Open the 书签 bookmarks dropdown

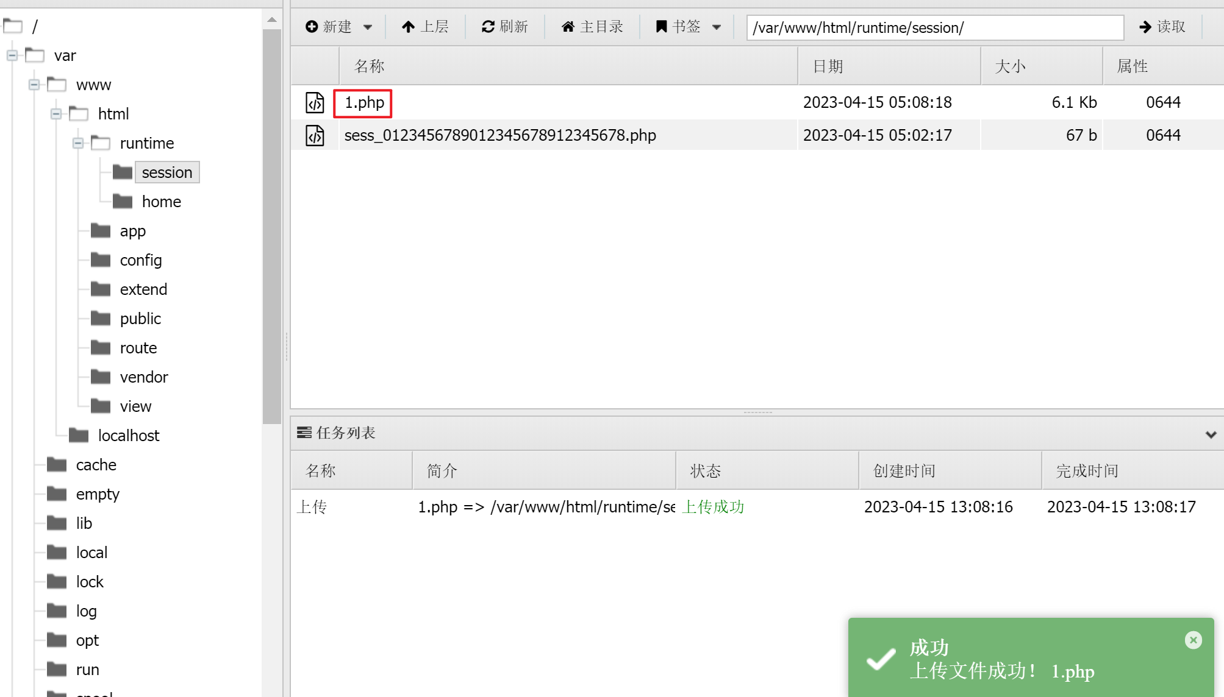click(717, 27)
